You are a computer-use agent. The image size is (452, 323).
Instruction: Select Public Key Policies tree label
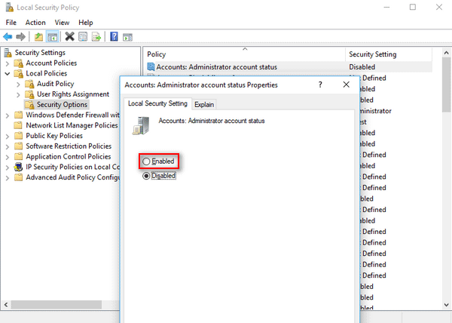[54, 136]
